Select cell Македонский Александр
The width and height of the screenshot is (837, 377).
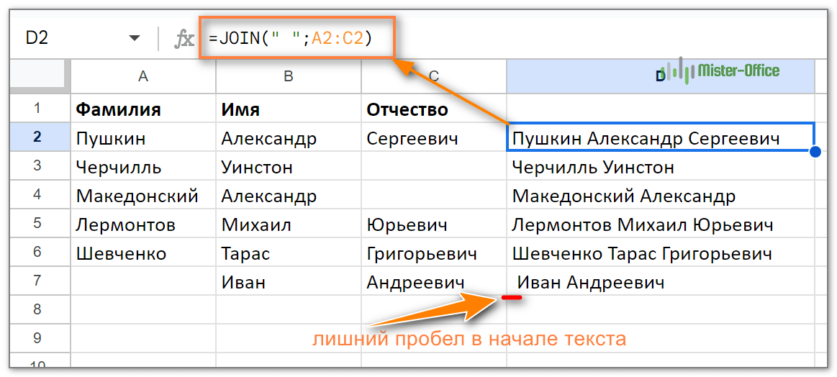tap(660, 195)
